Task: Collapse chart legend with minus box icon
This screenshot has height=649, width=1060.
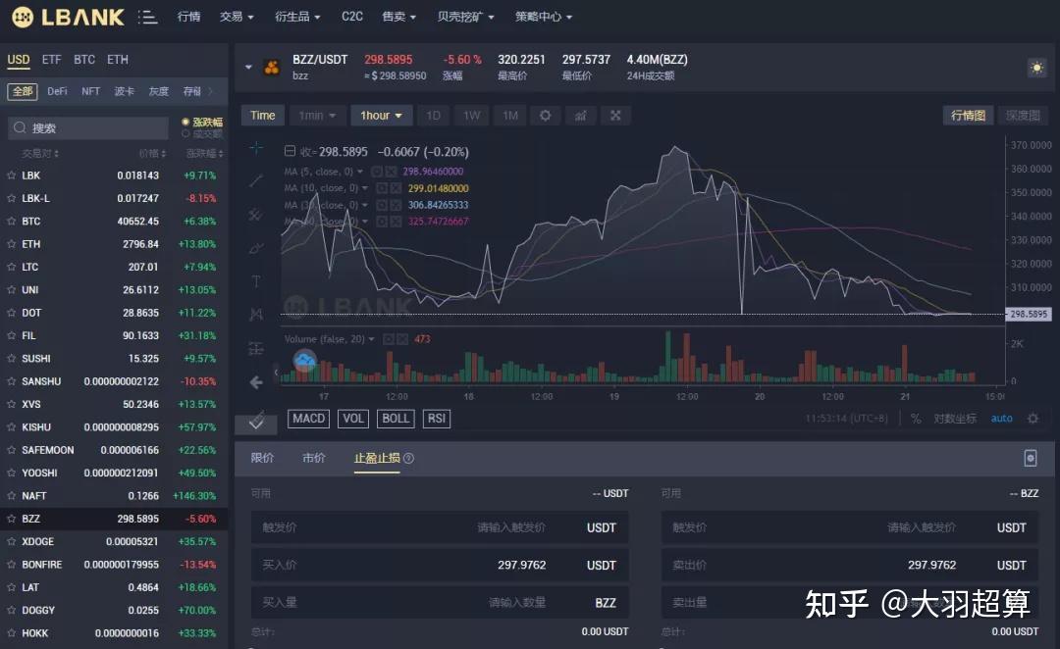Action: [290, 151]
